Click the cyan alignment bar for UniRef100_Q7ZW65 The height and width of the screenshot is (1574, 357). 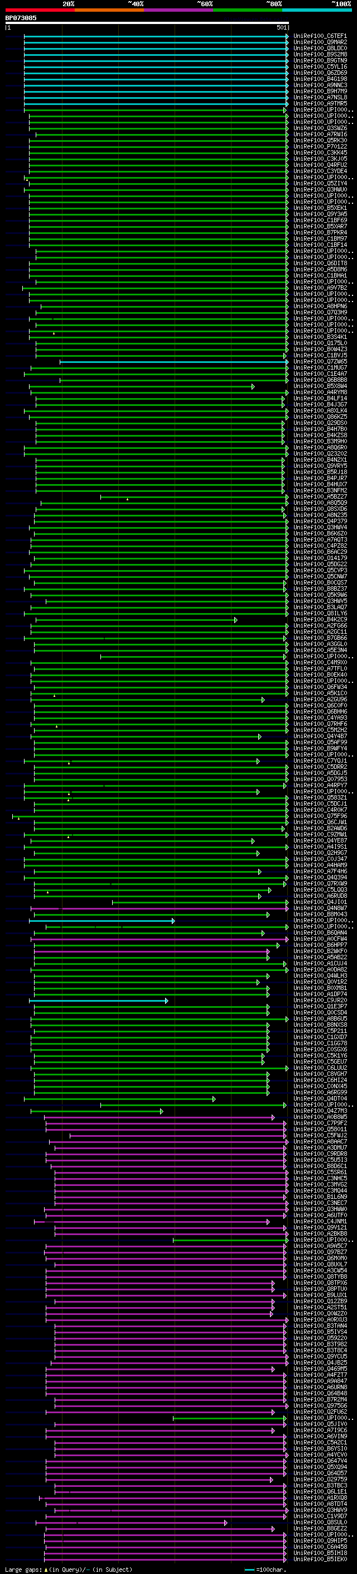coord(174,362)
